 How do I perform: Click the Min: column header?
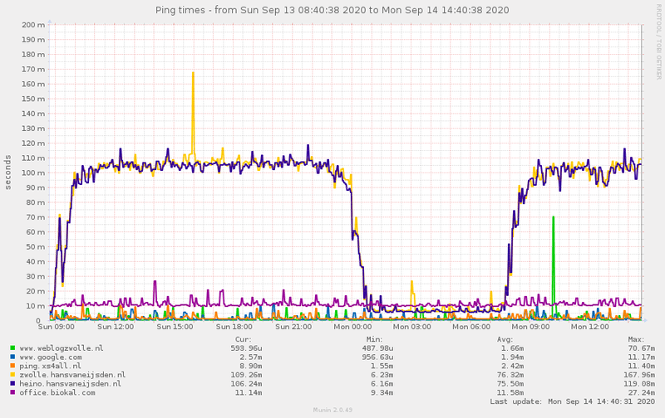click(x=375, y=339)
